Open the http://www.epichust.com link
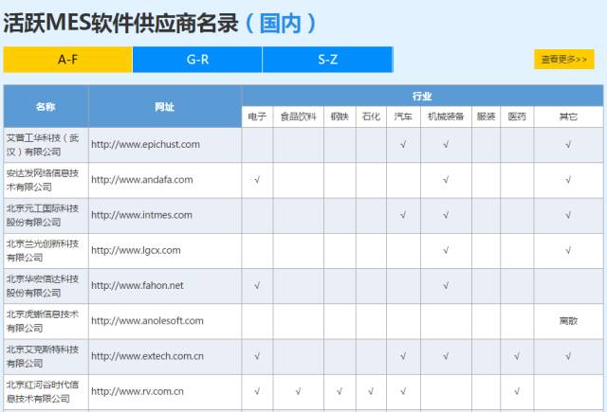Screen dimensions: 607x412 [145, 145]
